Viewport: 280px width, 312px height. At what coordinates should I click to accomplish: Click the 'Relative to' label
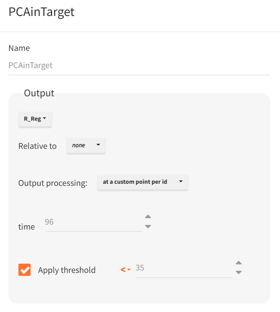coord(37,146)
